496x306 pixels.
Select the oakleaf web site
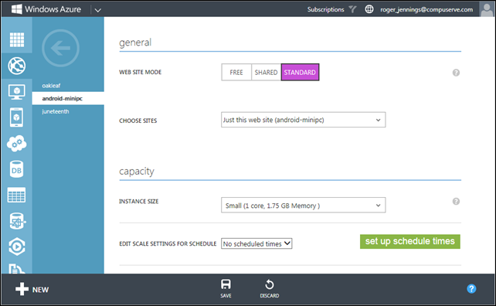51,86
